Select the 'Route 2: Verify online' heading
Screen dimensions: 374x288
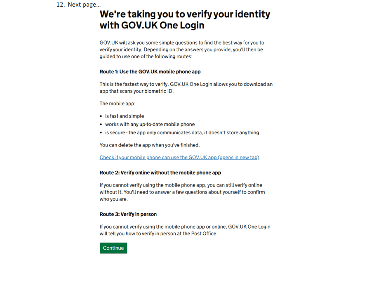[x=160, y=172]
